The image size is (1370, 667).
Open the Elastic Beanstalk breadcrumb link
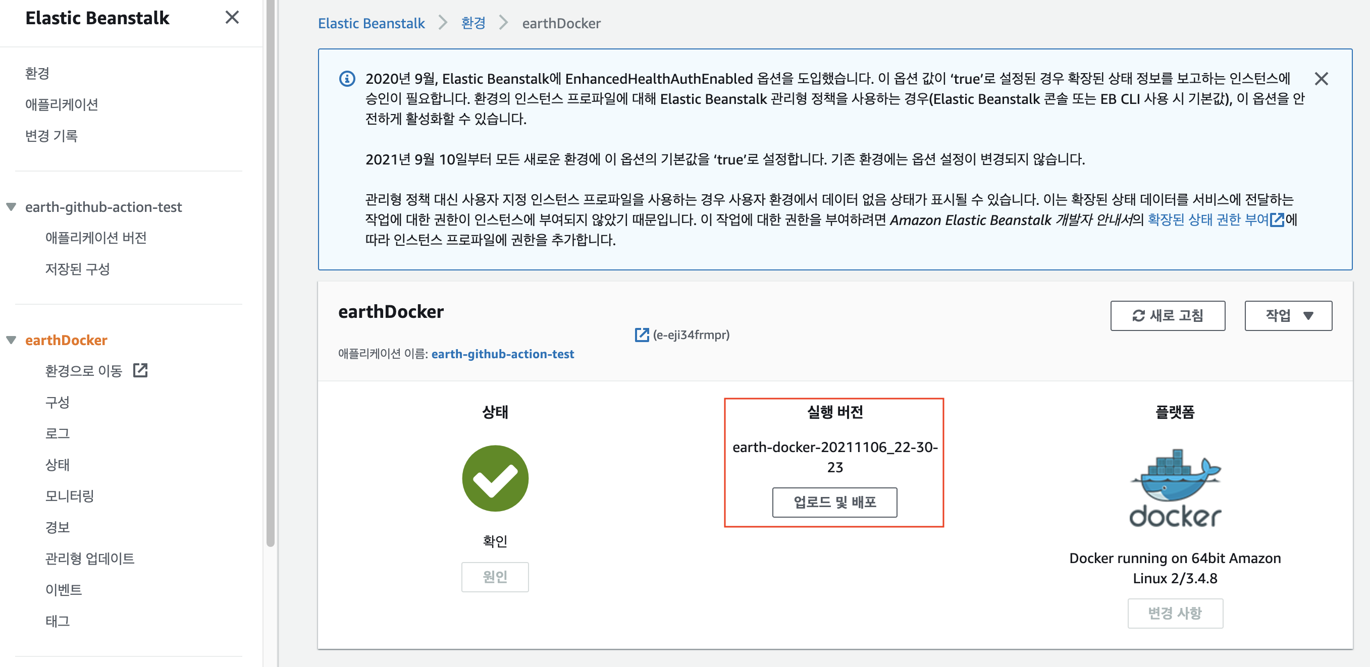click(x=371, y=23)
